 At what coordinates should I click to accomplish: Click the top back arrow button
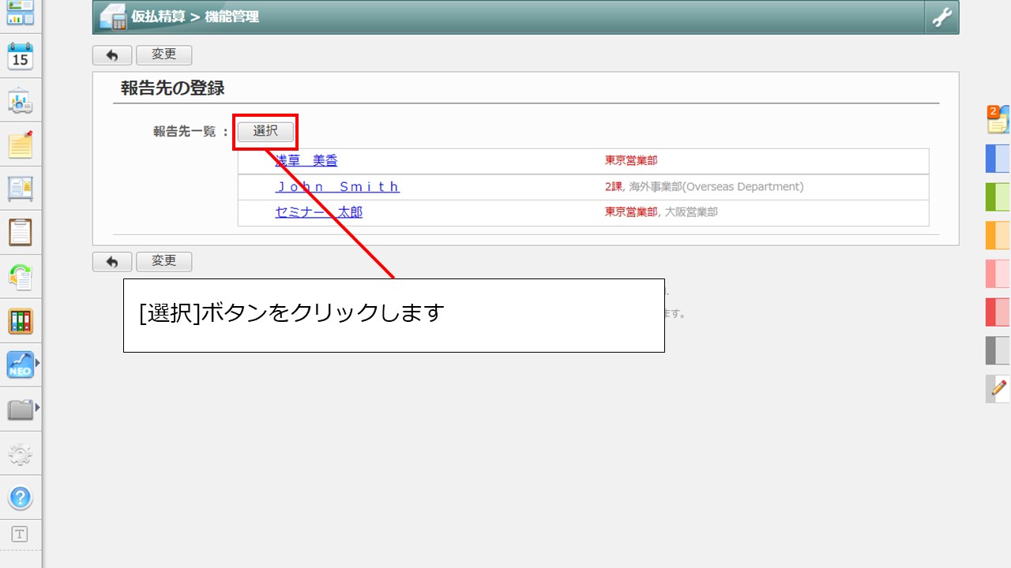[112, 55]
